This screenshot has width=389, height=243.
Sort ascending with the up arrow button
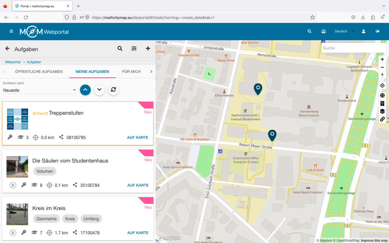pos(85,90)
